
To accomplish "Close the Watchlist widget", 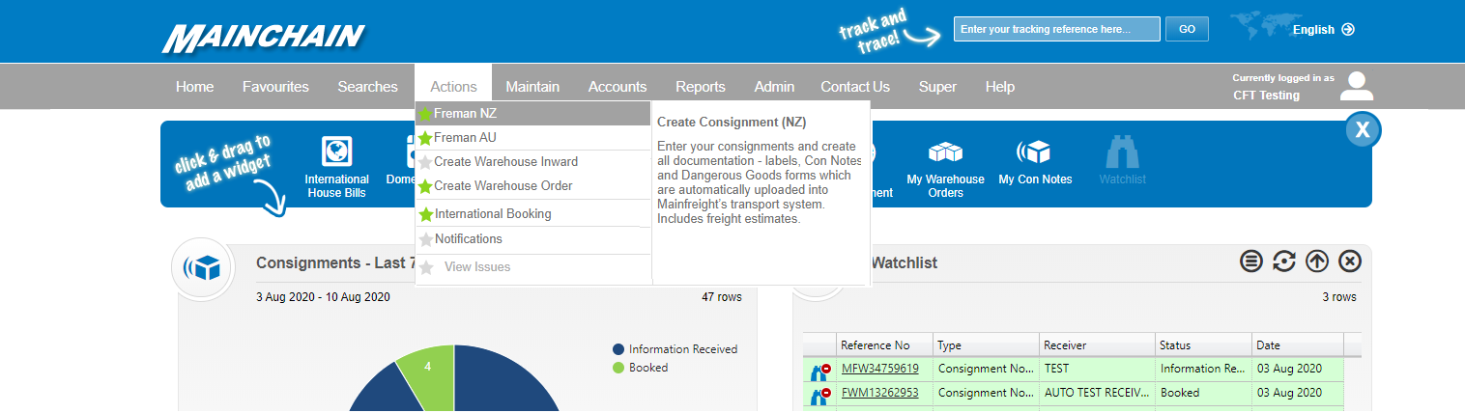I will coord(1350,262).
